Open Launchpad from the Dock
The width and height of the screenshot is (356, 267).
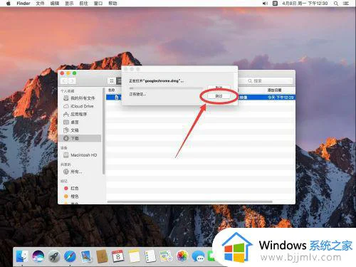(54, 256)
